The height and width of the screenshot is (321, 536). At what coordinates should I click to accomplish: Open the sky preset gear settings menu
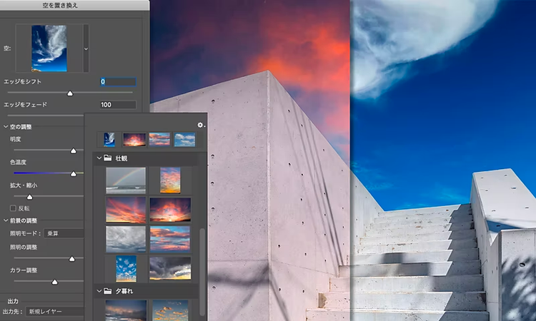(x=201, y=125)
